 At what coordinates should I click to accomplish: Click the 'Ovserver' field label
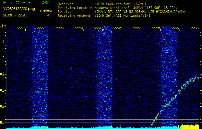click(66, 4)
